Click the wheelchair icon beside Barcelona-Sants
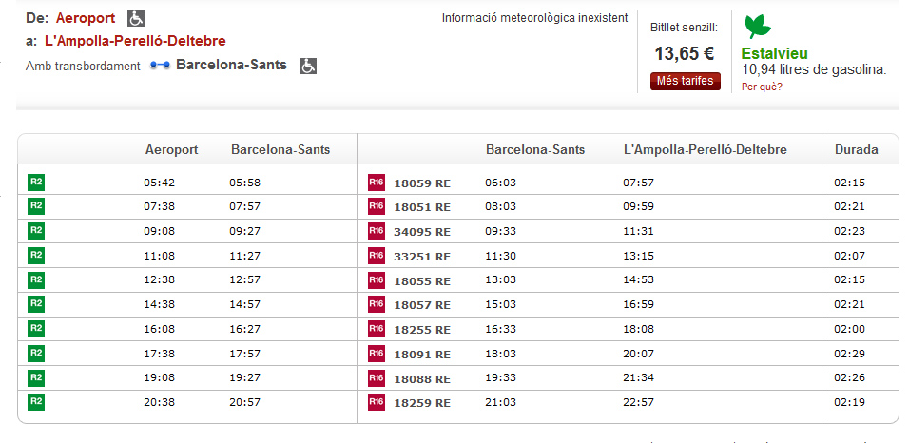The width and height of the screenshot is (909, 443). coord(308,67)
